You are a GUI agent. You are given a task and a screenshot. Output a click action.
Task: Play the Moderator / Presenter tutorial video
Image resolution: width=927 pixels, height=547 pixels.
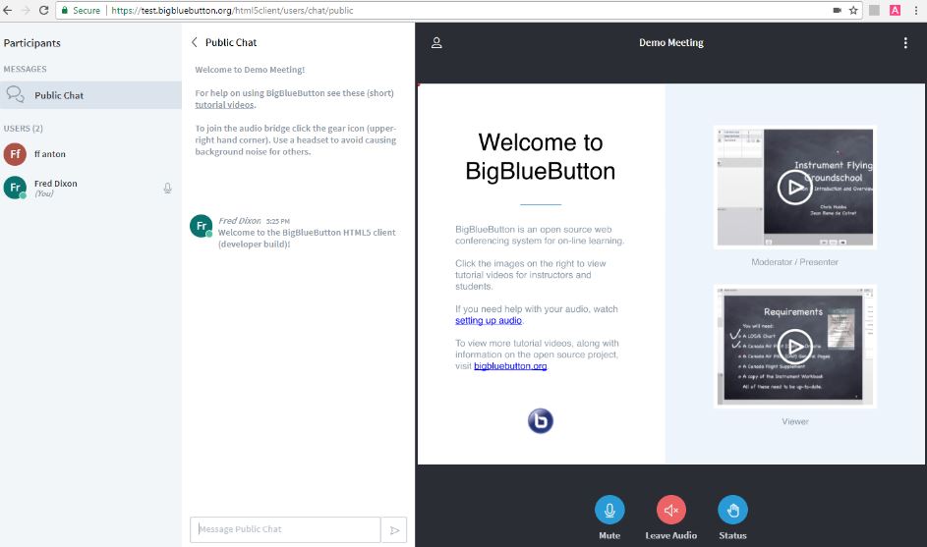tap(794, 188)
